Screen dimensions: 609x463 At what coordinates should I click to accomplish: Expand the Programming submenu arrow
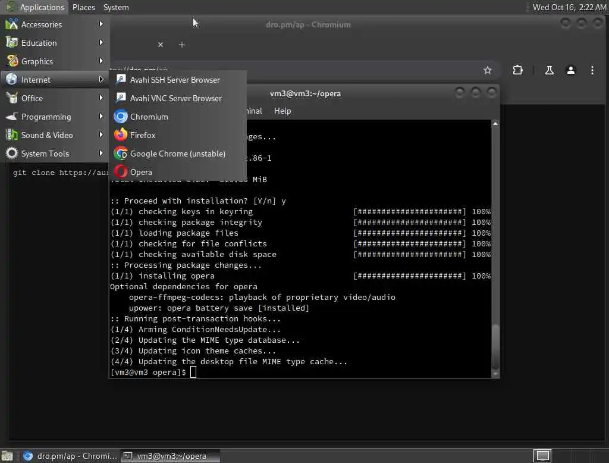pyautogui.click(x=101, y=116)
